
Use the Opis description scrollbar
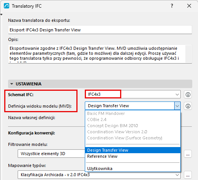pyautogui.click(x=188, y=54)
